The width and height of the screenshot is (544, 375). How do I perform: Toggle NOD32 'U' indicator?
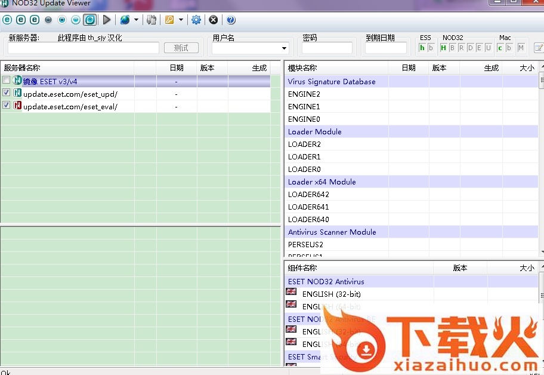[x=488, y=48]
